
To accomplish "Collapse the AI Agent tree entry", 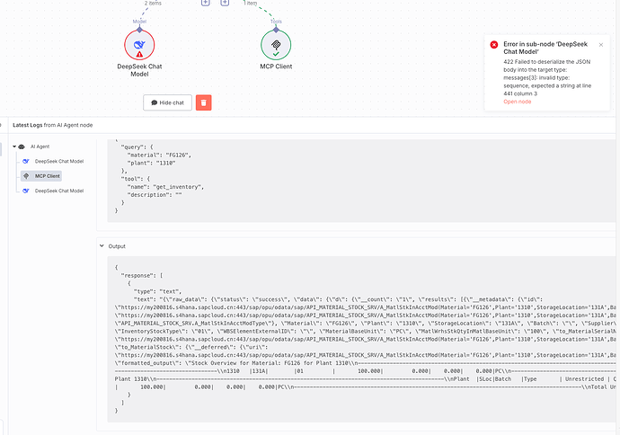I will click(x=14, y=146).
